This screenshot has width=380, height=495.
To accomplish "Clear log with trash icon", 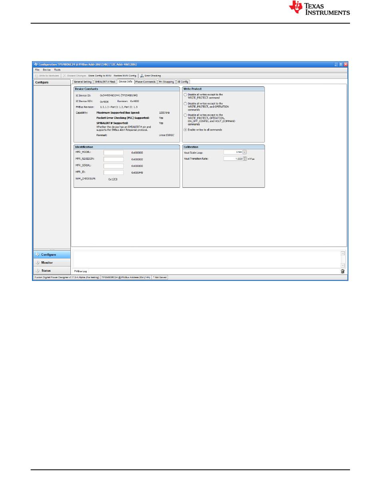I will [x=342, y=271].
